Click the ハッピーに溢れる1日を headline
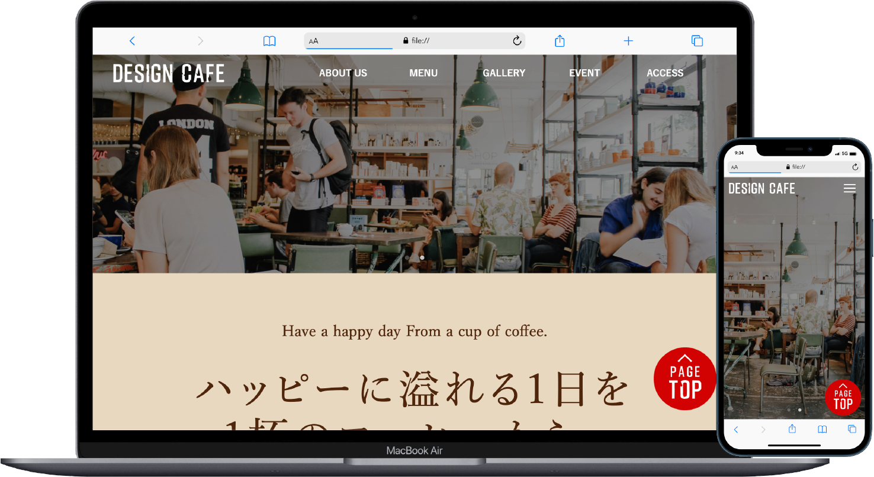 tap(412, 389)
